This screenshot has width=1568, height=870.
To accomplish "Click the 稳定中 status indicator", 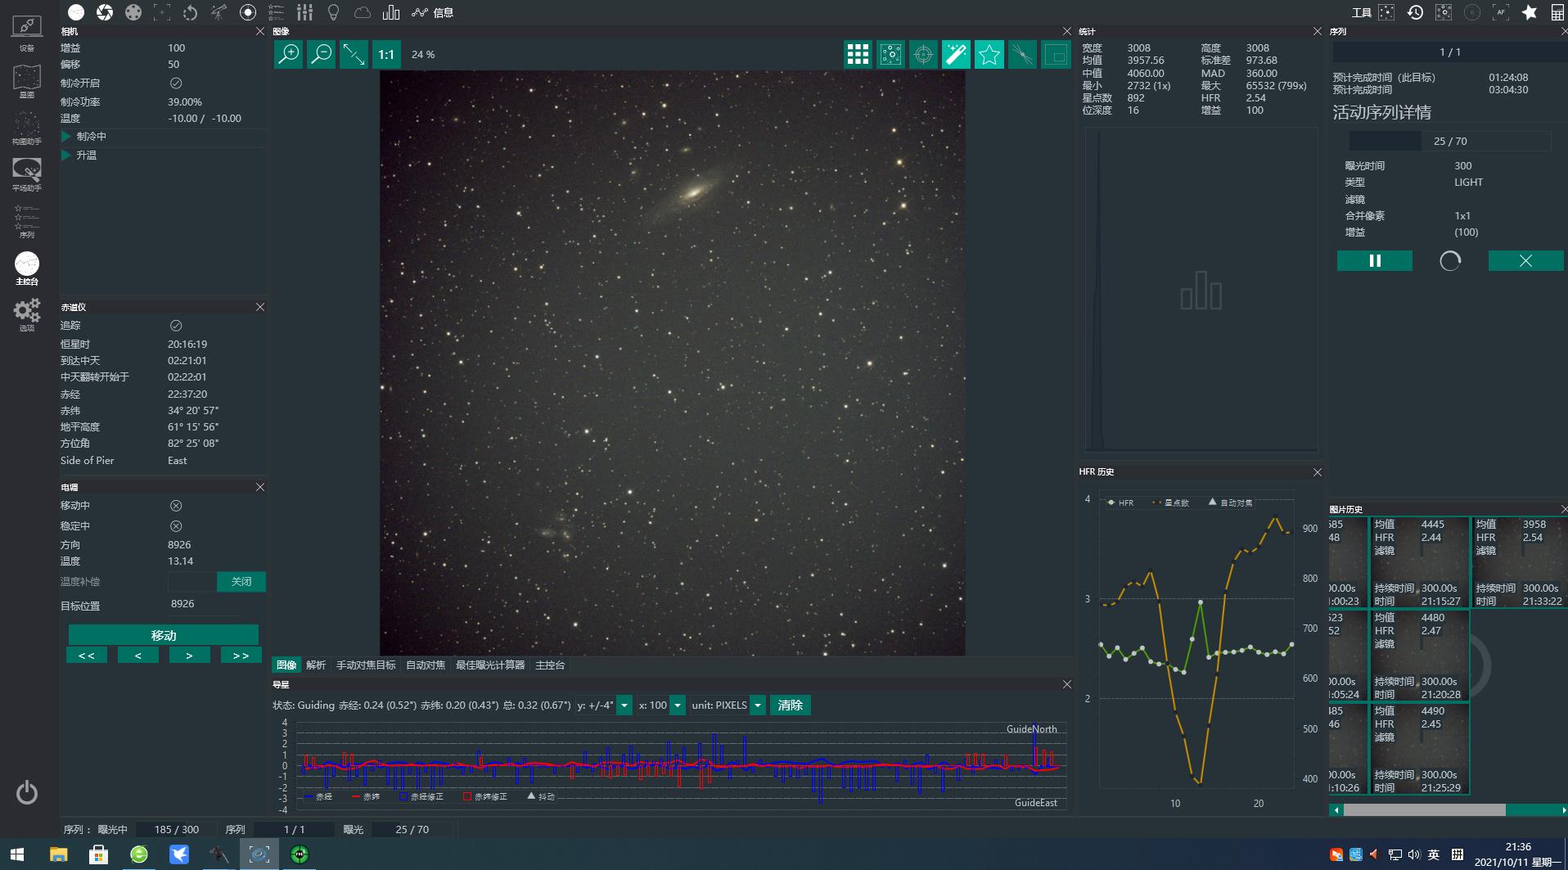I will [176, 526].
